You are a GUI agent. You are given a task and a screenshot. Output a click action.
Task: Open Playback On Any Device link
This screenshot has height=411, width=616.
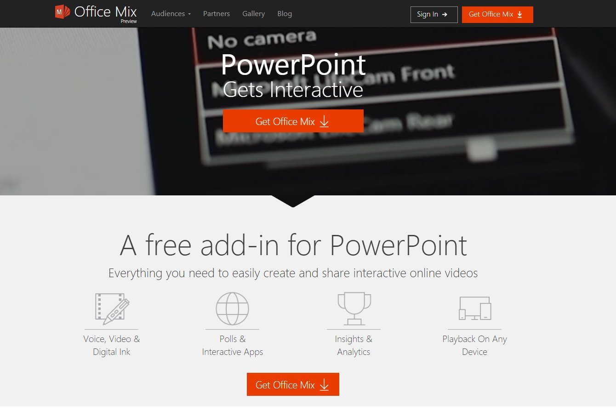pyautogui.click(x=475, y=345)
